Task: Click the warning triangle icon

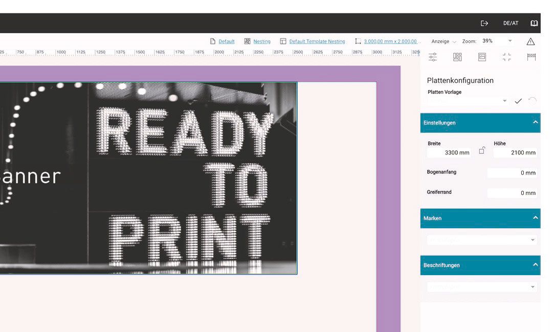Action: tap(530, 41)
